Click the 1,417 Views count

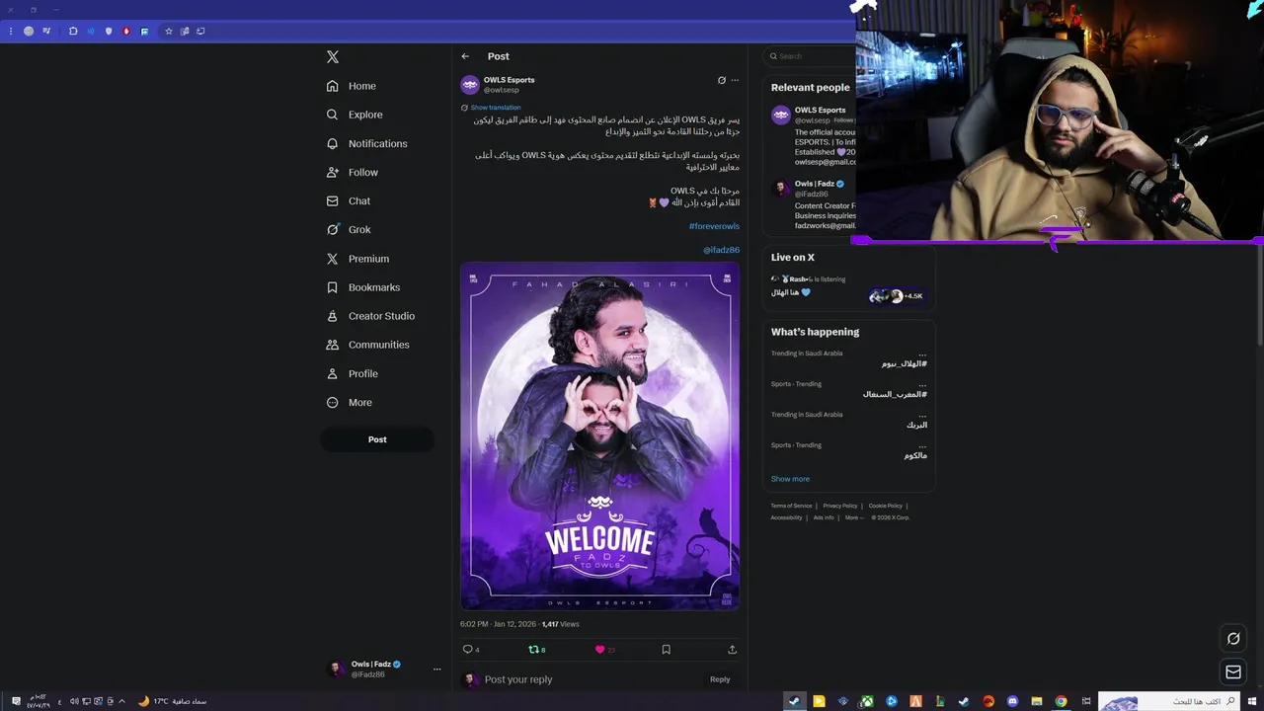tap(560, 624)
